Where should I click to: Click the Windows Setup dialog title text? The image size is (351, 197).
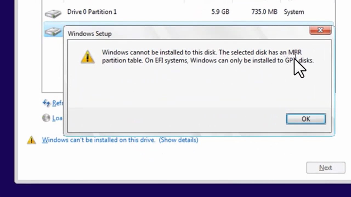click(90, 34)
